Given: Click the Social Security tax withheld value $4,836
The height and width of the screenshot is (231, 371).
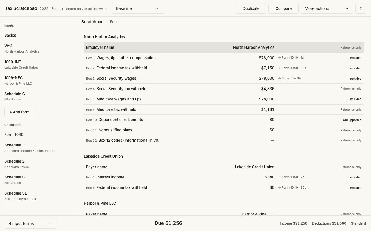Looking at the screenshot, I should (x=268, y=89).
